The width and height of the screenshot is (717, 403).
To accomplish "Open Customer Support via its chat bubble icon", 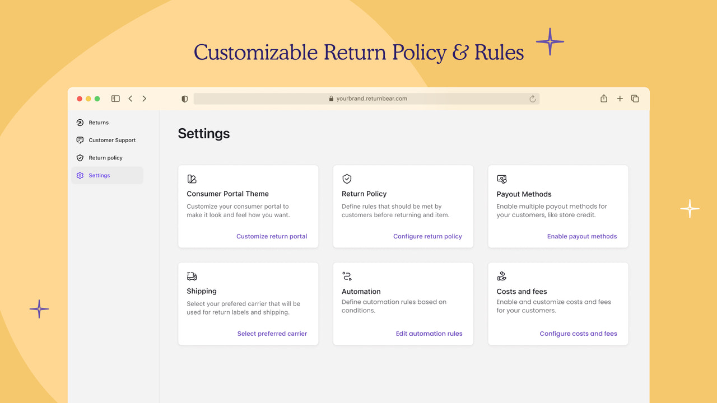I will pos(80,140).
